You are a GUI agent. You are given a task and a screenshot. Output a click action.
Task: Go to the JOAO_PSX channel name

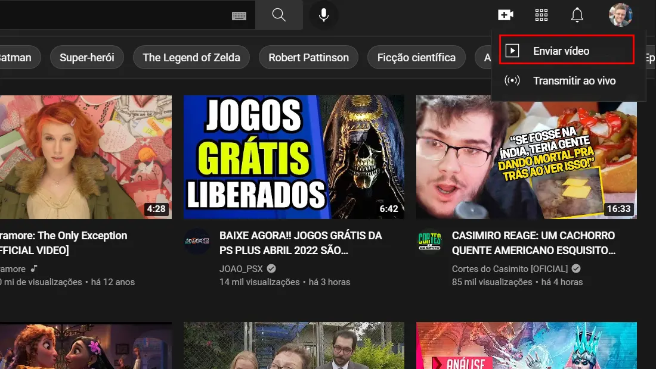[x=241, y=269]
